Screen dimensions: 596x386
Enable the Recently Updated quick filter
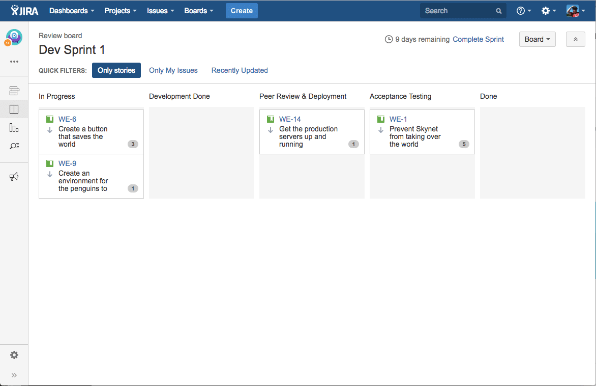coord(239,70)
